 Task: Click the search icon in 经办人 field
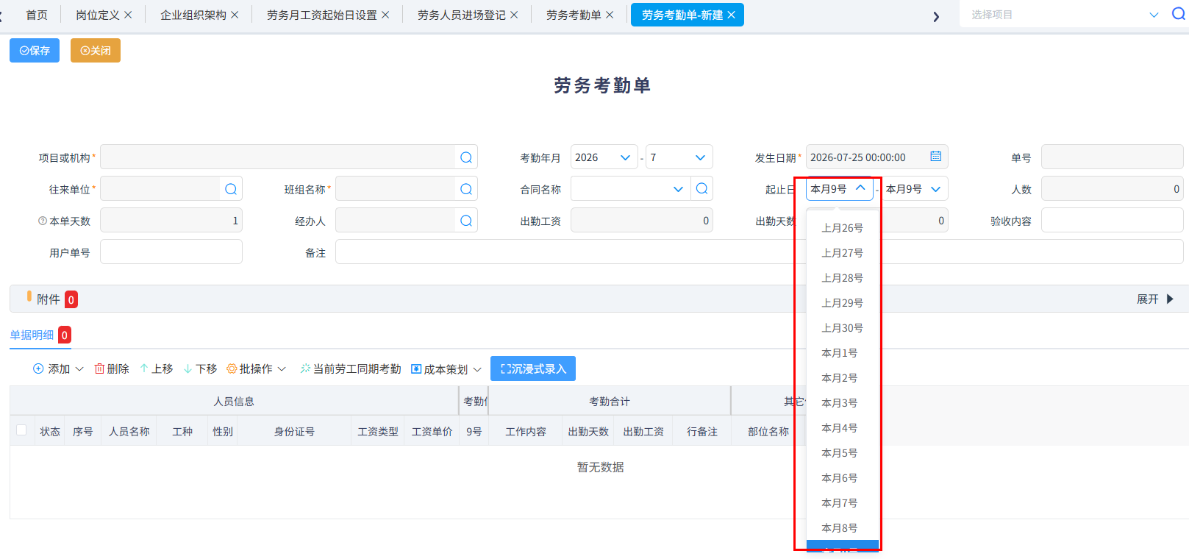[466, 221]
